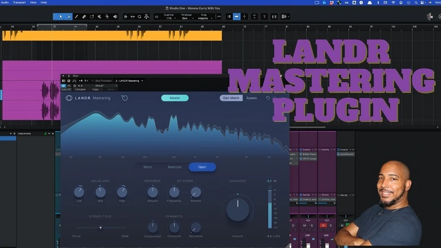Click the LANDR re-analyze circular icon

coord(125,98)
